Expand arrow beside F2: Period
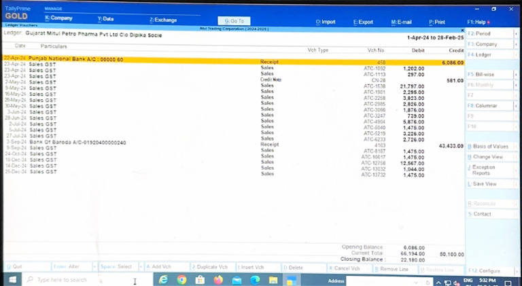The height and width of the screenshot is (286, 522). click(515, 33)
